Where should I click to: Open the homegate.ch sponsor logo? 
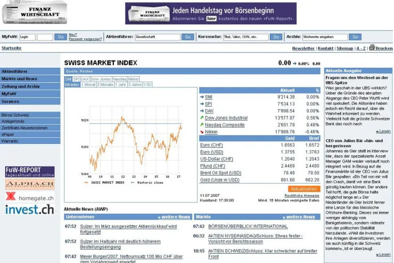click(x=30, y=197)
